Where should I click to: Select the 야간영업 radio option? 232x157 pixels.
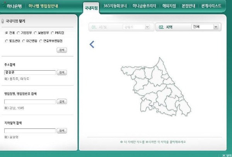click(x=24, y=41)
